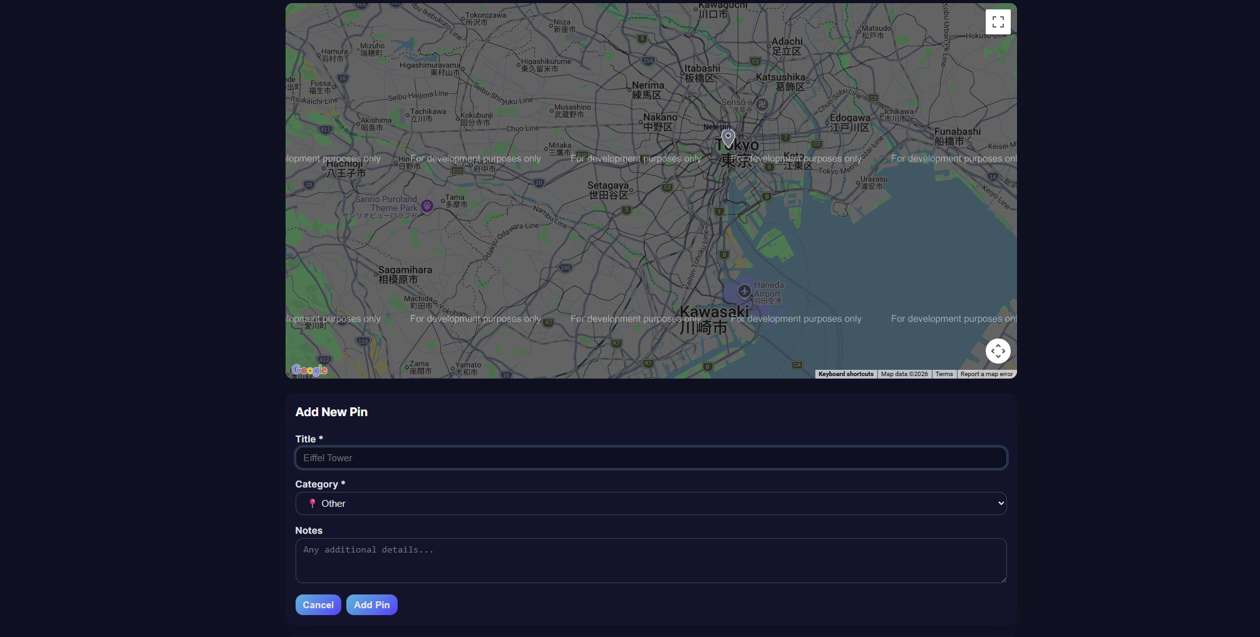Screen dimensions: 1260x637
Task: Toggle fullscreen map view
Action: point(998,22)
